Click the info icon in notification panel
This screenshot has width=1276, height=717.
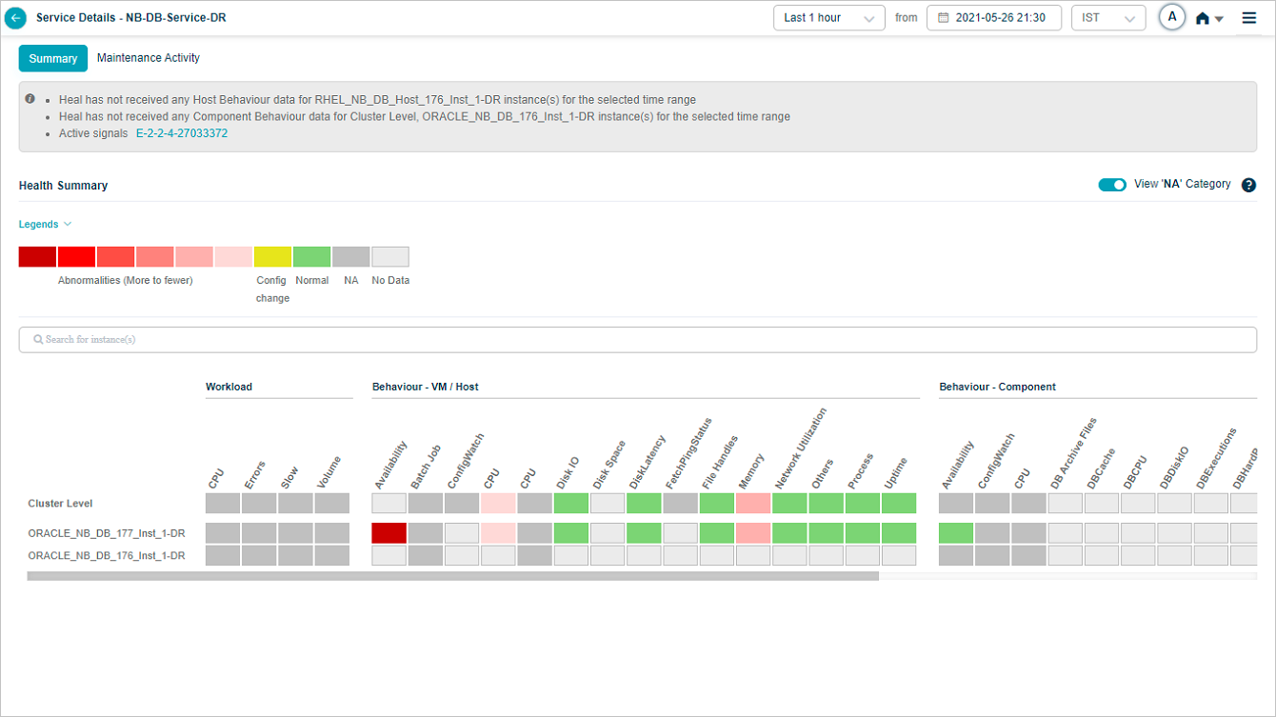30,99
